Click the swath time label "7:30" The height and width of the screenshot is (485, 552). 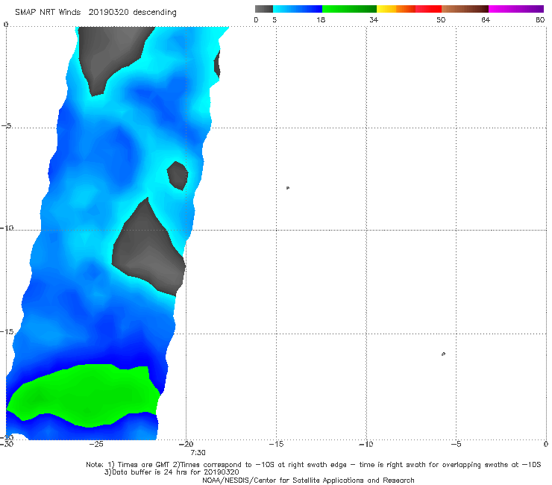198,453
